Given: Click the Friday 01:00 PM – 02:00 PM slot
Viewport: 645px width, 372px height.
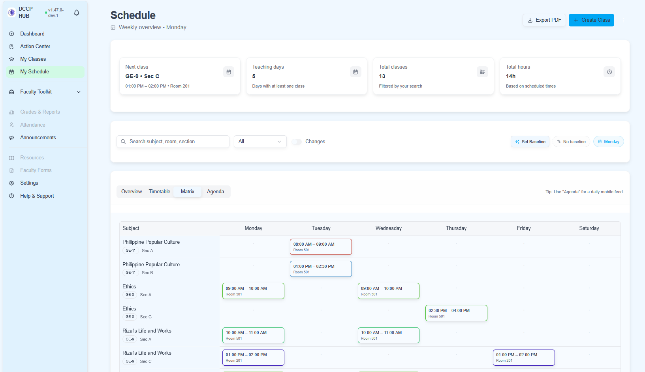Looking at the screenshot, I should [524, 357].
